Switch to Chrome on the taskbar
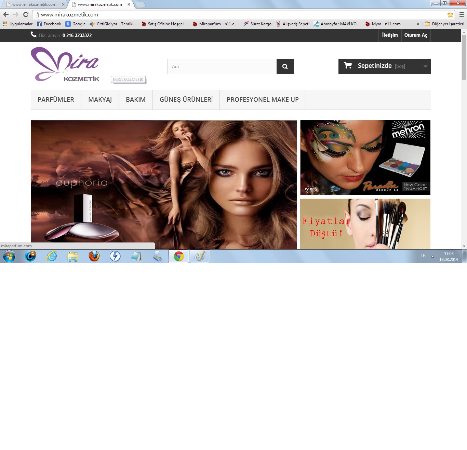Viewport: 467px width, 450px height. 179,256
